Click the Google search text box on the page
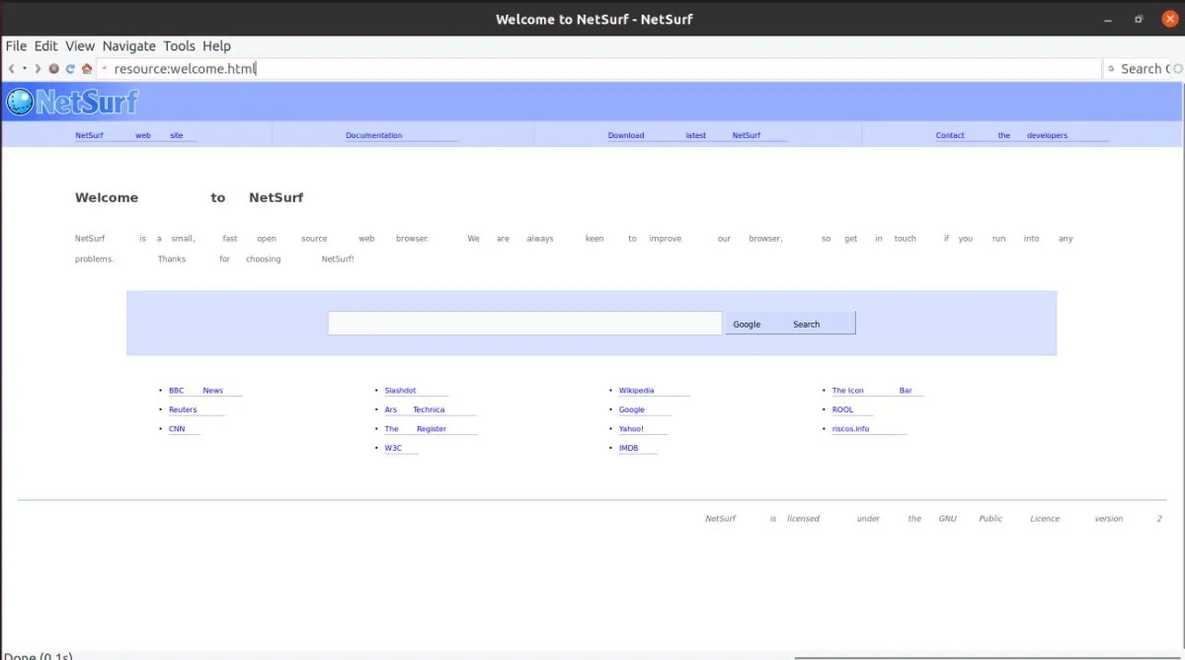 click(x=524, y=323)
